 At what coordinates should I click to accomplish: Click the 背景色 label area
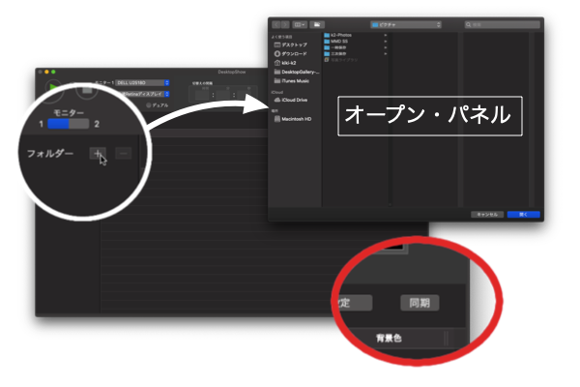click(x=391, y=339)
